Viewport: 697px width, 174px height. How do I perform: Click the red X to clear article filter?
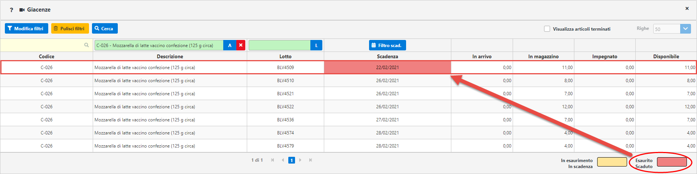(x=241, y=45)
